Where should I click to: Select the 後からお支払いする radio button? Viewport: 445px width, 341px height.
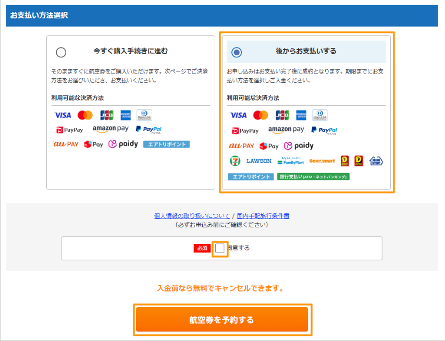click(237, 52)
